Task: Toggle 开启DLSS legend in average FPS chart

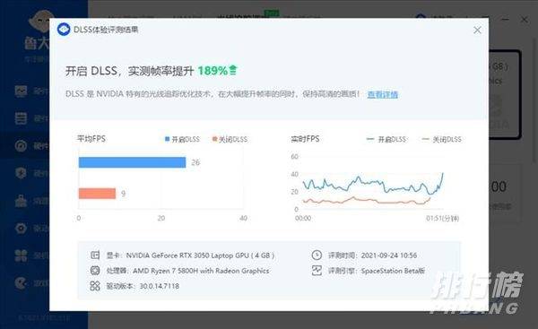Action: (x=182, y=139)
